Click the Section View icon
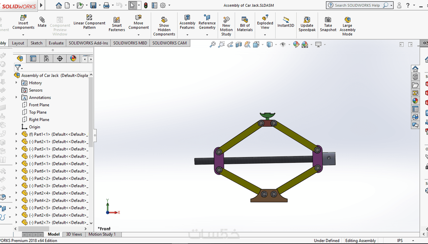The width and height of the screenshot is (428, 244). tap(239, 45)
